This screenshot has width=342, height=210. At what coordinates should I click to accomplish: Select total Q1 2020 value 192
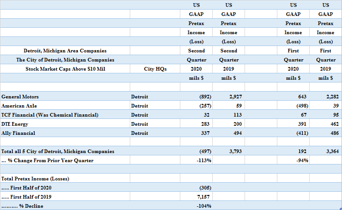[x=302, y=151]
